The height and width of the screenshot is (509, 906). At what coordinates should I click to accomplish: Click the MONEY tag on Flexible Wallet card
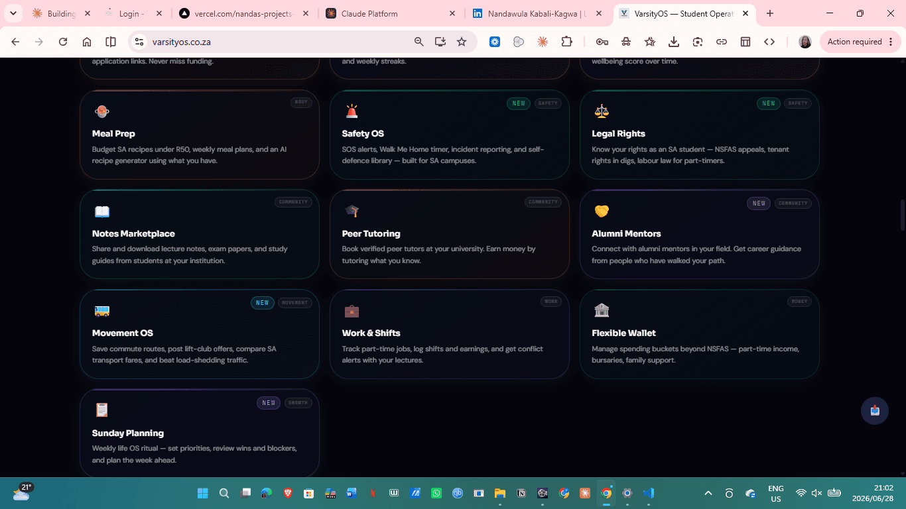click(799, 302)
